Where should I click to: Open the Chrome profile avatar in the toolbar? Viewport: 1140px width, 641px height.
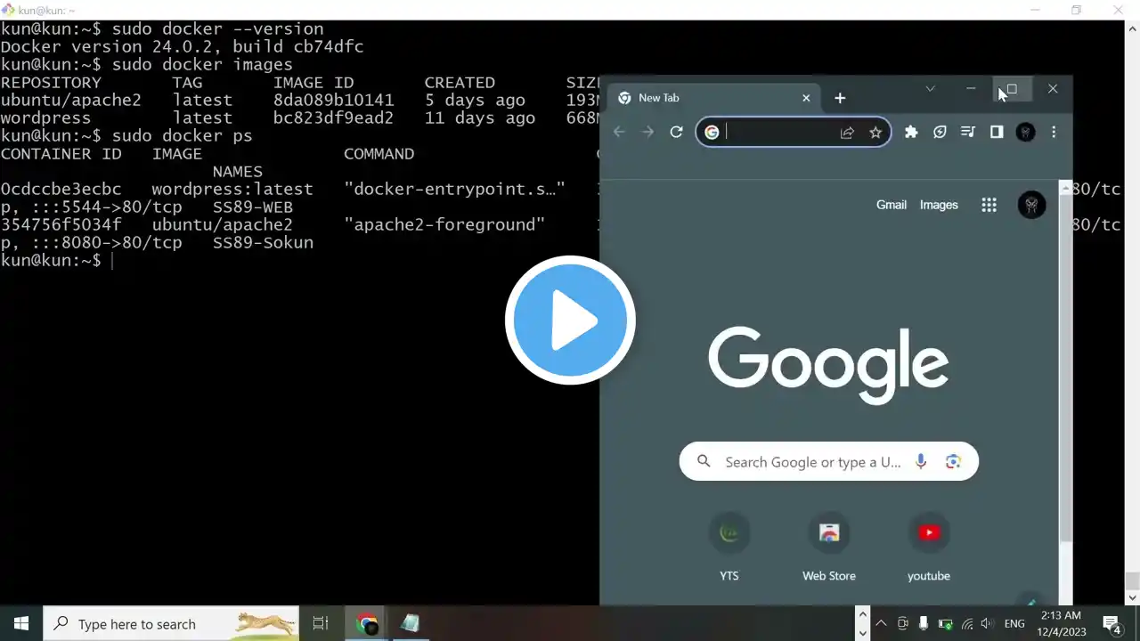coord(1025,132)
